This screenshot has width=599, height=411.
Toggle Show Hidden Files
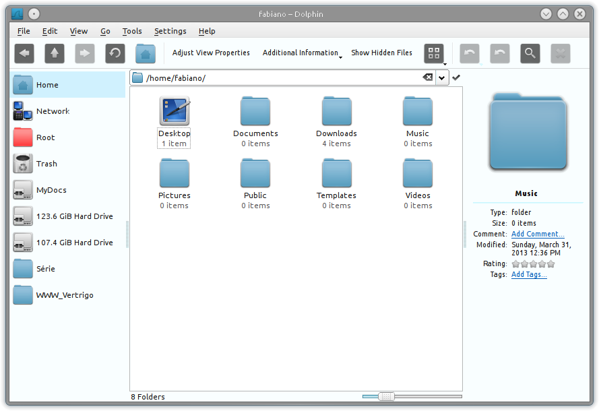point(381,53)
